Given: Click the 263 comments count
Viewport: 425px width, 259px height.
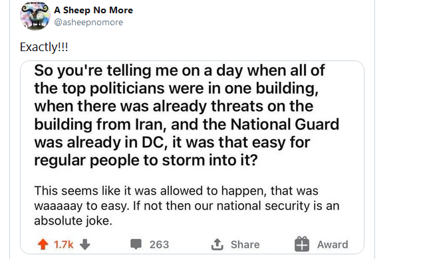Looking at the screenshot, I should pyautogui.click(x=159, y=244).
